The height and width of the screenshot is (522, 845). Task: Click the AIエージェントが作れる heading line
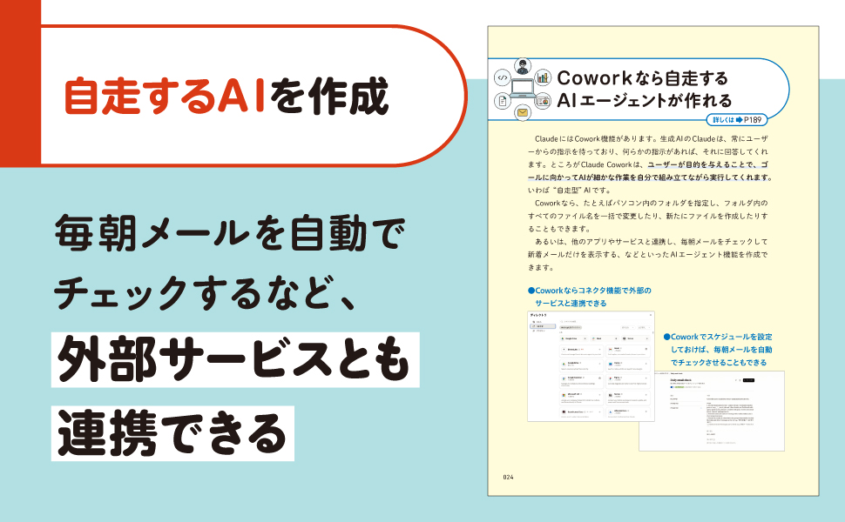pos(644,100)
